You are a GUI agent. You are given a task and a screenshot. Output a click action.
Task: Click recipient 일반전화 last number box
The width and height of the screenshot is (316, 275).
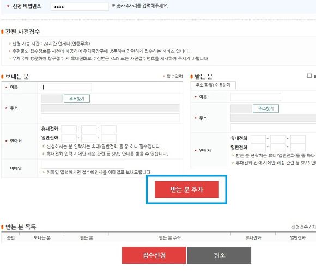coord(298,147)
